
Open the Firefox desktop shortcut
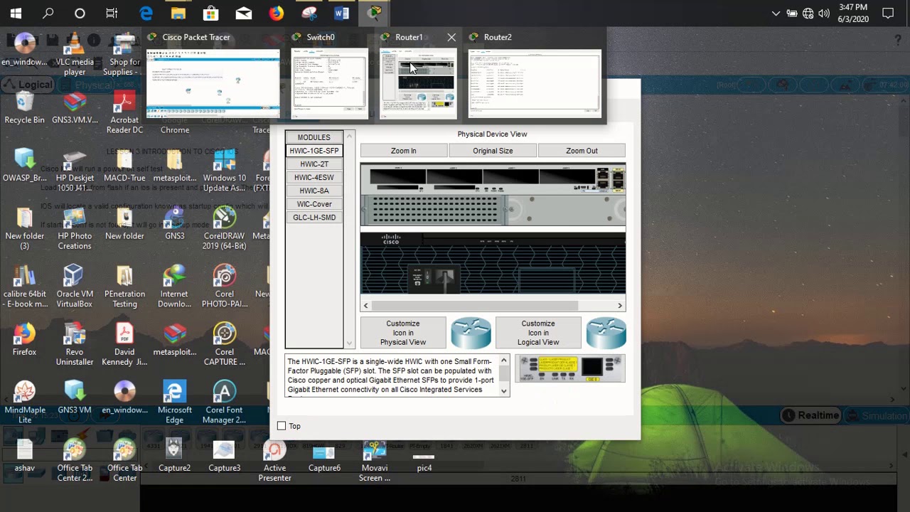click(x=24, y=340)
